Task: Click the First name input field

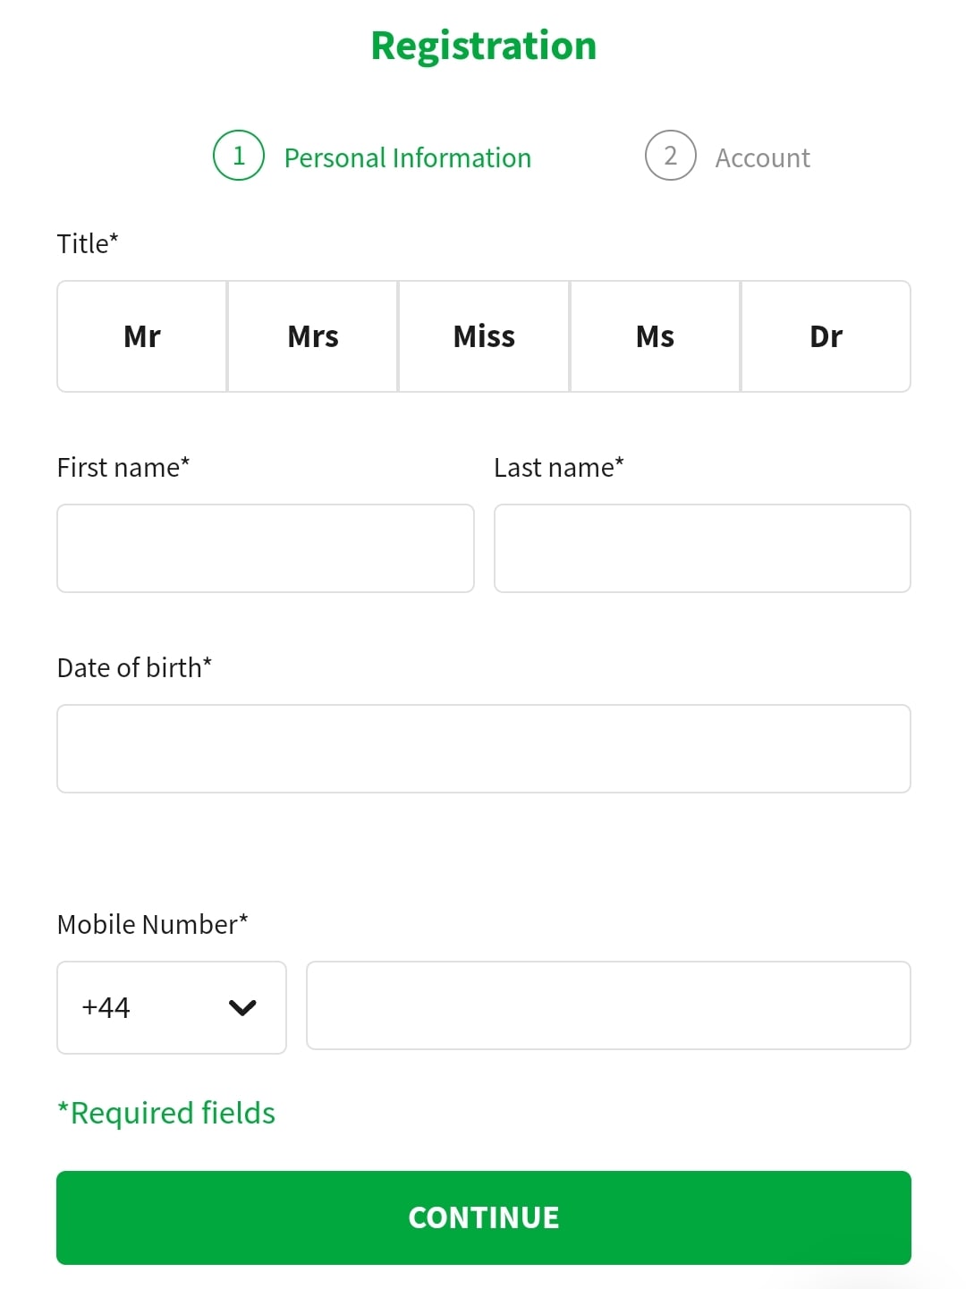Action: (265, 547)
